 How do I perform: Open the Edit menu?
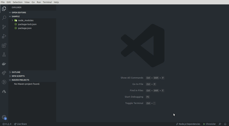9,2
